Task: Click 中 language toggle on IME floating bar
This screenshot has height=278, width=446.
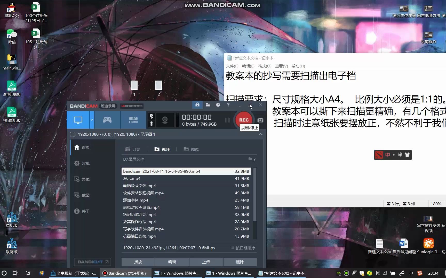Action: coord(387,155)
